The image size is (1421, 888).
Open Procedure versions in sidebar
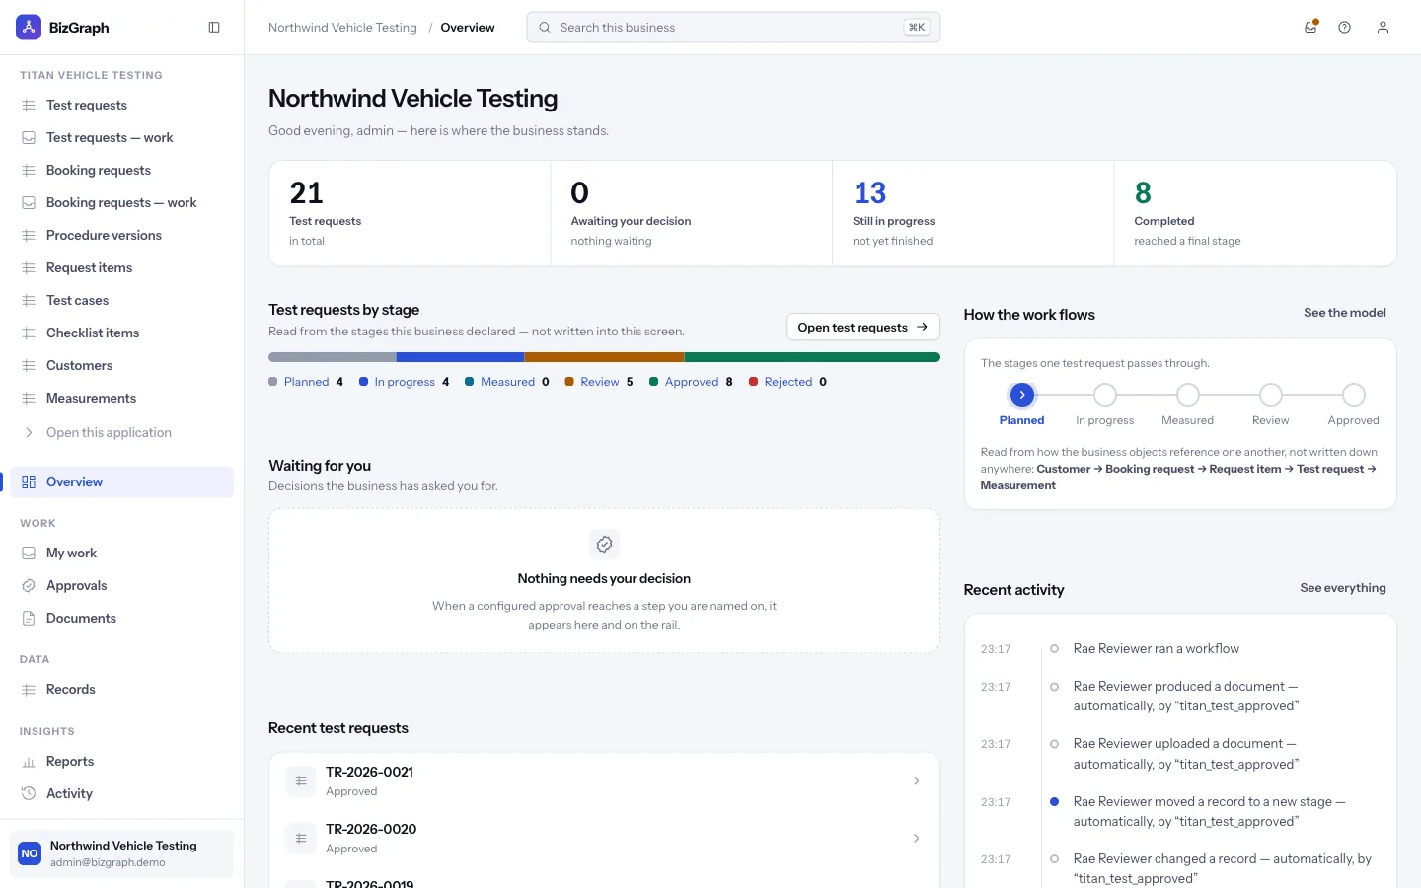(122, 236)
